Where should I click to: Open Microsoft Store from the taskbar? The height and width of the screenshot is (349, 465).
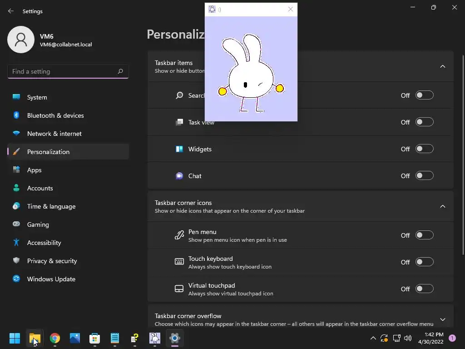tap(94, 338)
